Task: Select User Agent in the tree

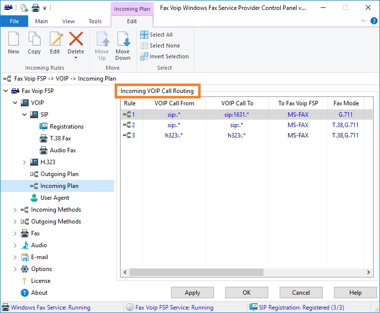Action: [x=55, y=198]
